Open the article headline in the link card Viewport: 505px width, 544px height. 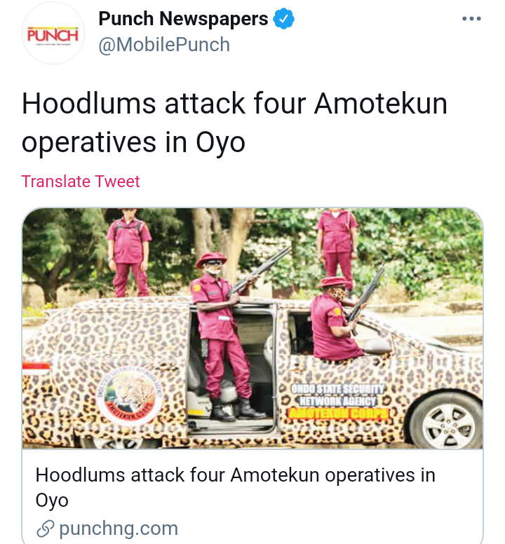point(236,487)
